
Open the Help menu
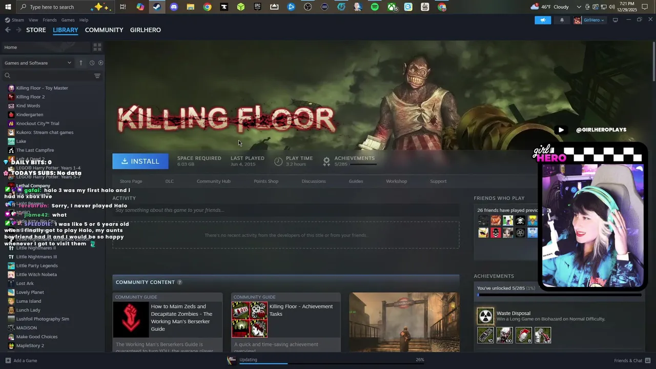(84, 20)
